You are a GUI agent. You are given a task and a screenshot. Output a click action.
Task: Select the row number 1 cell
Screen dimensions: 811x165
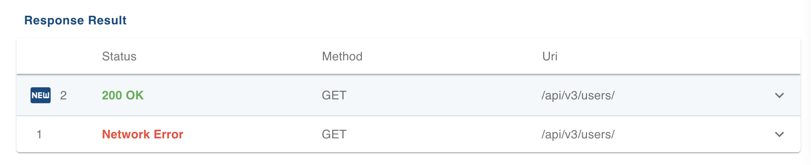(39, 134)
